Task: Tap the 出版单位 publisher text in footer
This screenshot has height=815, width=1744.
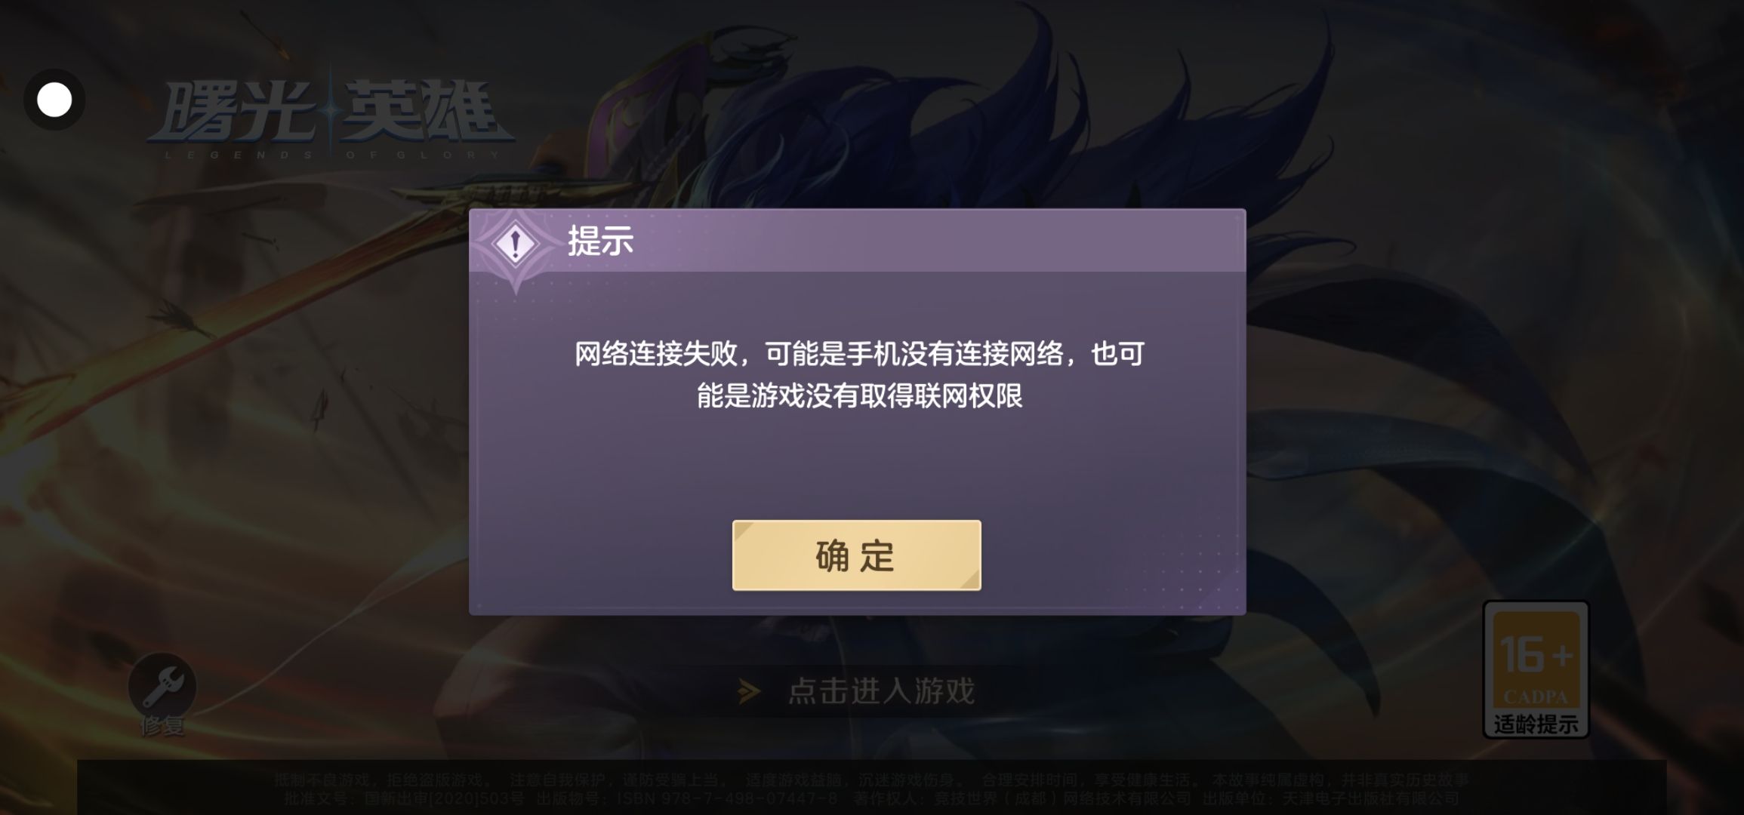Action: [1331, 798]
